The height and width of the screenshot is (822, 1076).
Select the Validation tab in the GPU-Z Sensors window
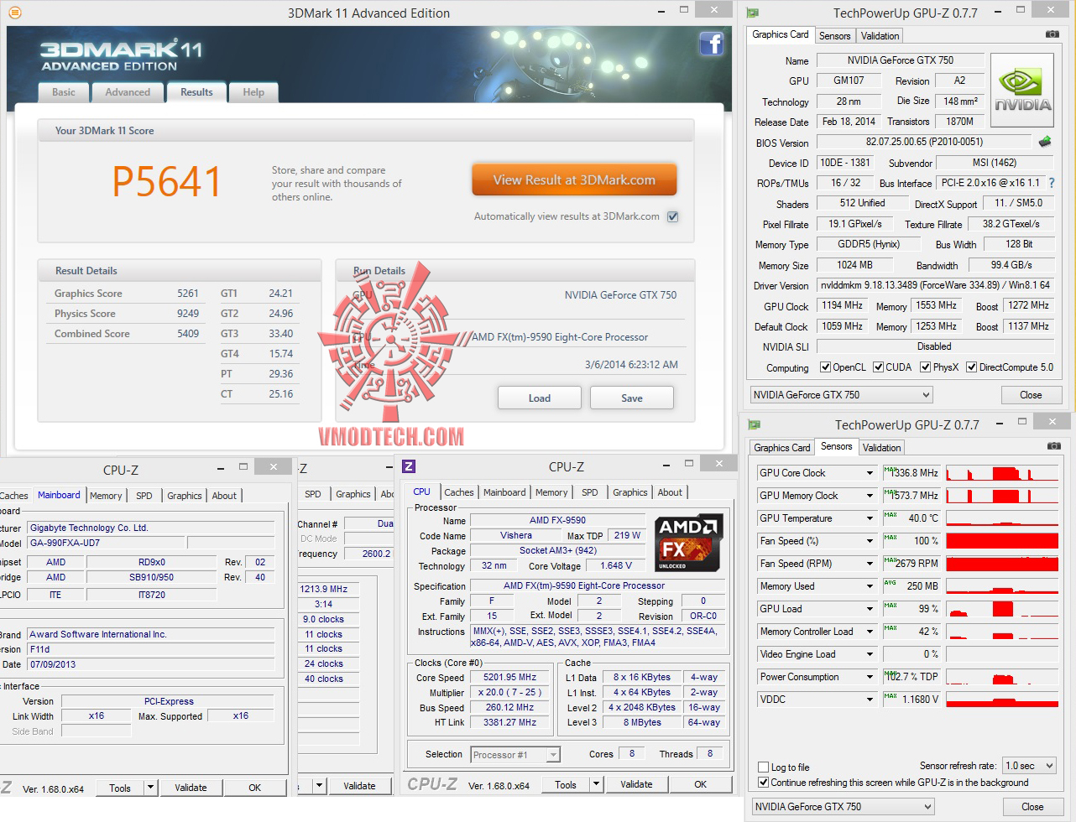881,448
